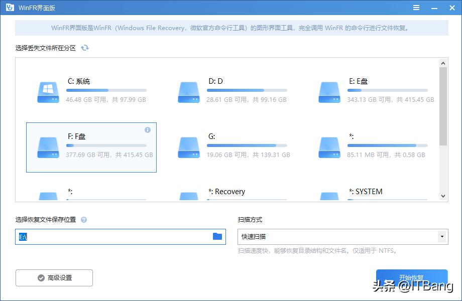
Task: Click the E:\ save path input field
Action: pos(121,236)
